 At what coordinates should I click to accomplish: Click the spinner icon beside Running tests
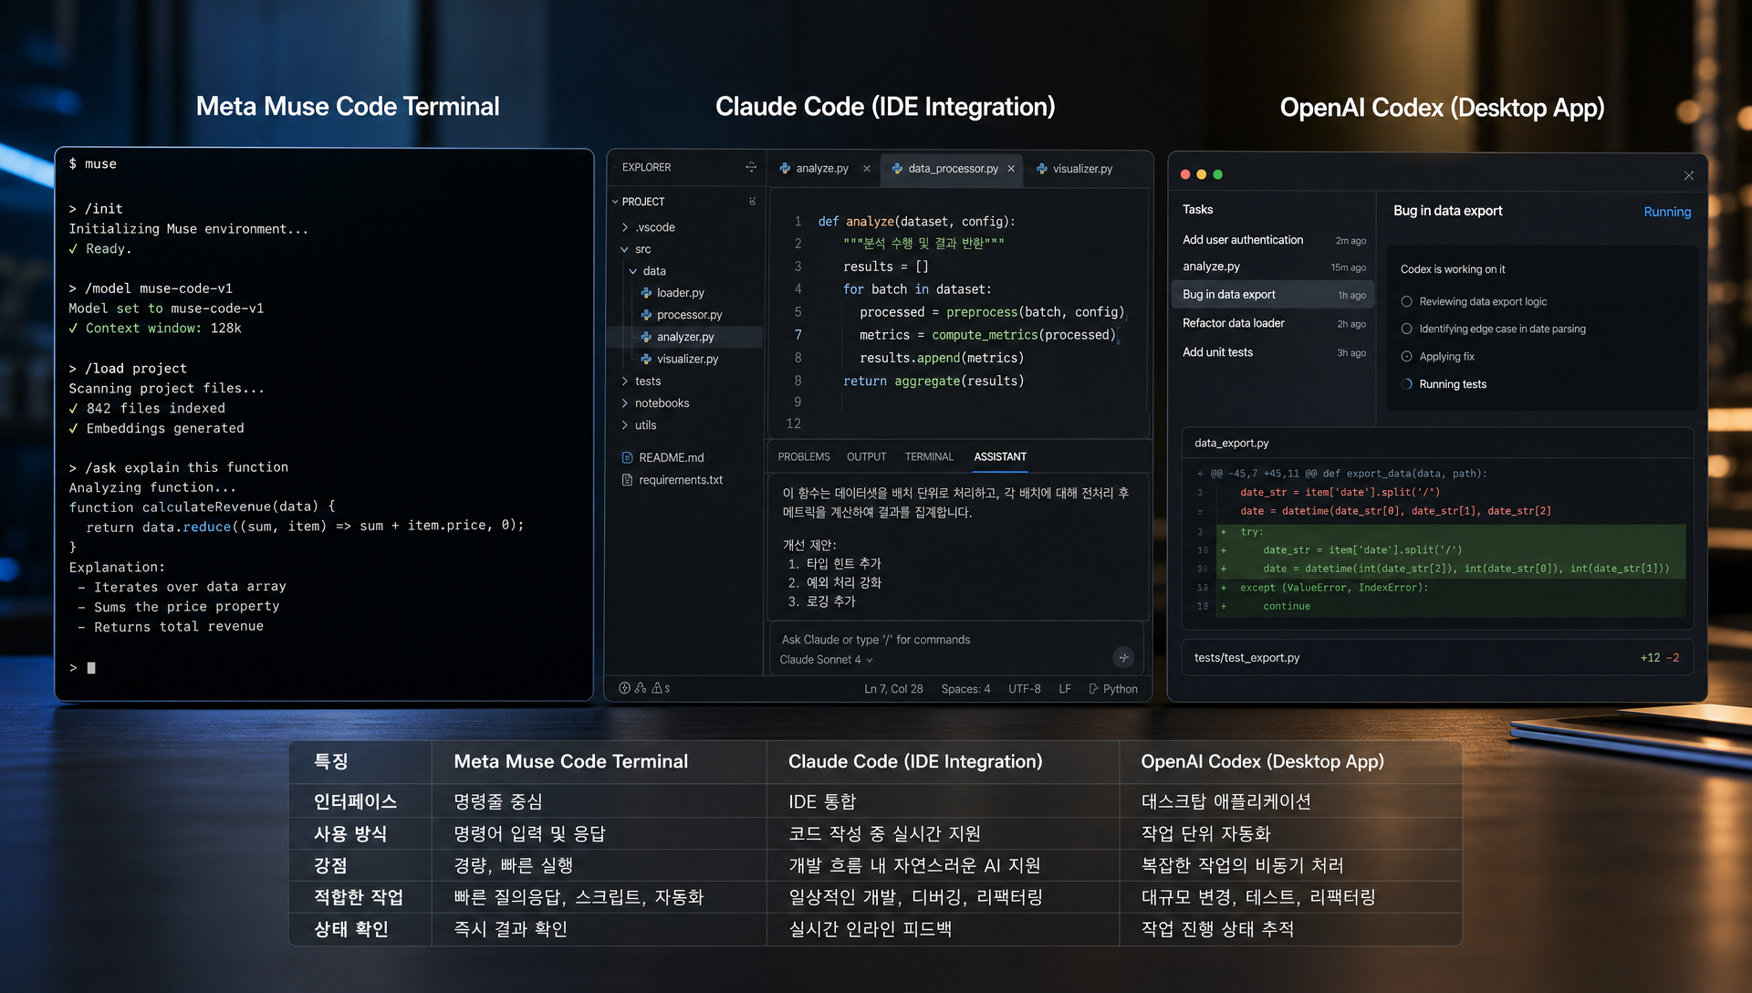coord(1406,384)
